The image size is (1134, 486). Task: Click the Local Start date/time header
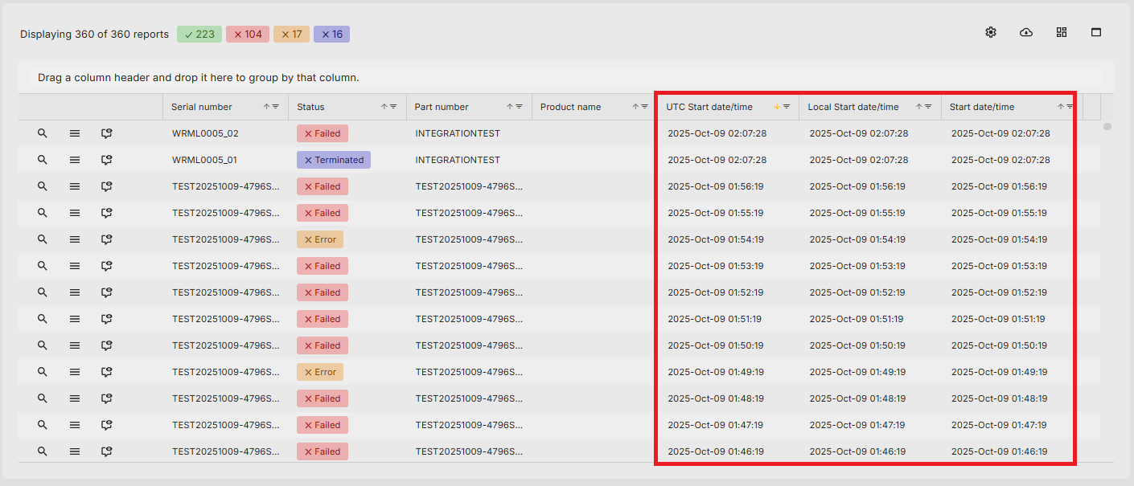853,107
